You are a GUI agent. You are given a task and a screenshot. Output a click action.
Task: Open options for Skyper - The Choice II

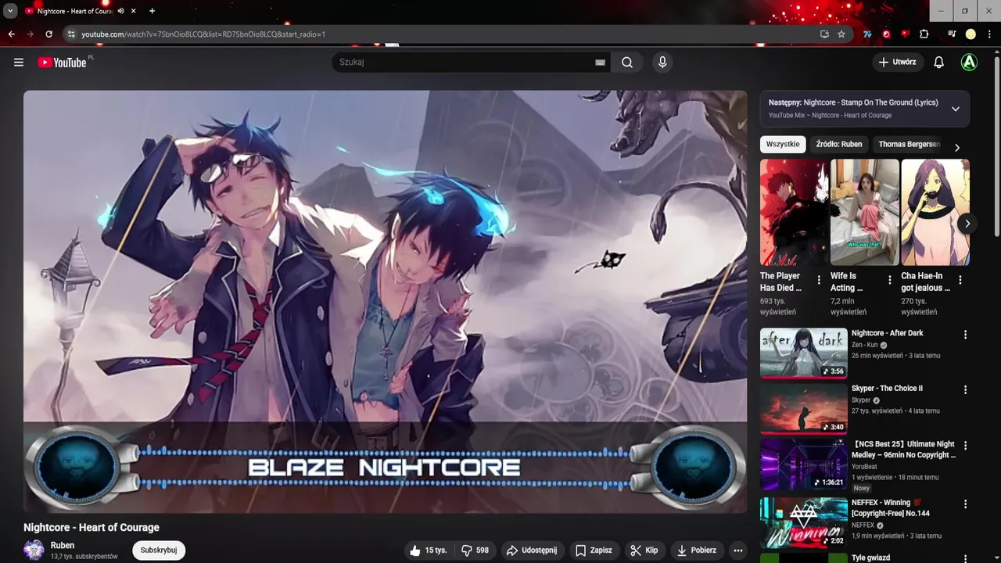[x=965, y=389]
